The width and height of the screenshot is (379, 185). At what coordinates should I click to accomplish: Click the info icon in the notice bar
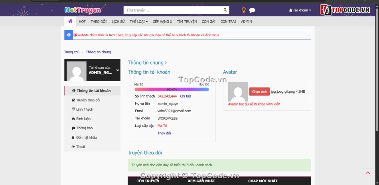click(x=69, y=35)
